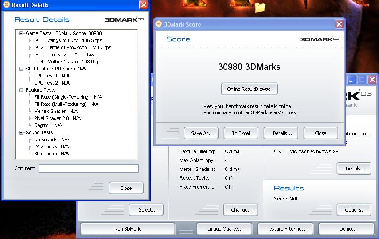
Task: Select GT4 - Mother Nature row
Action: pyautogui.click(x=68, y=62)
